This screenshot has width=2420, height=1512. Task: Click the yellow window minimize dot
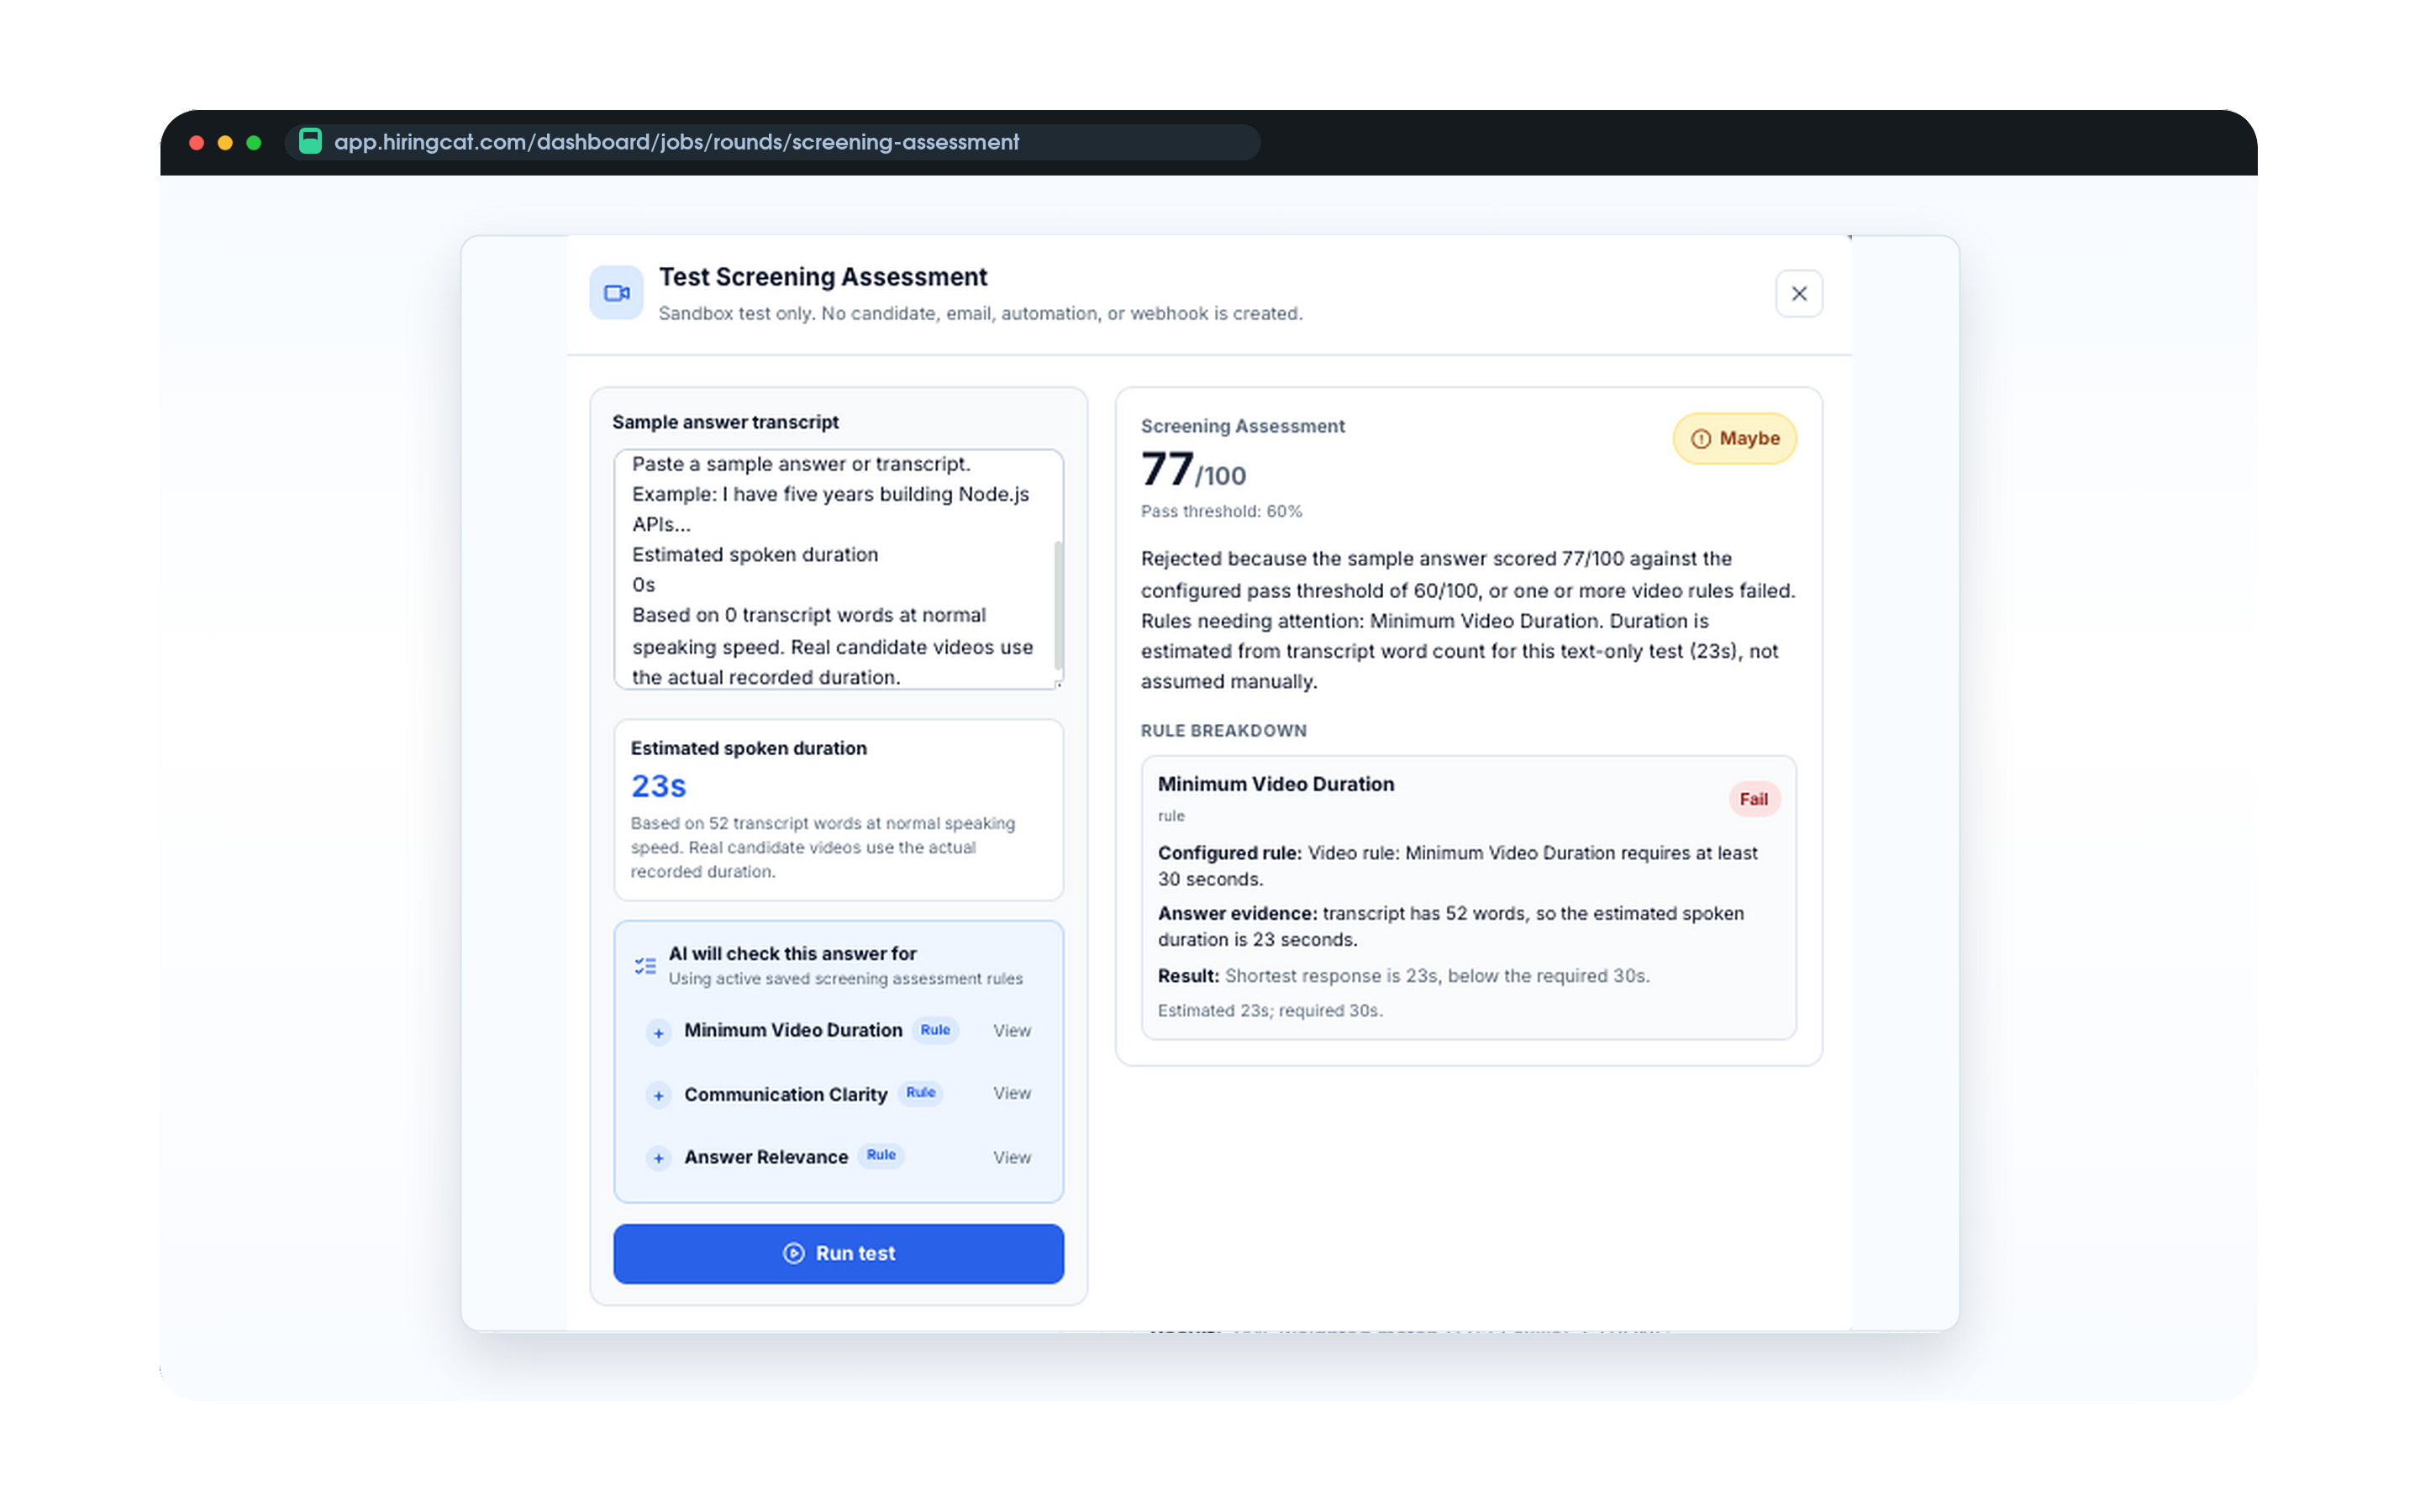(x=225, y=142)
